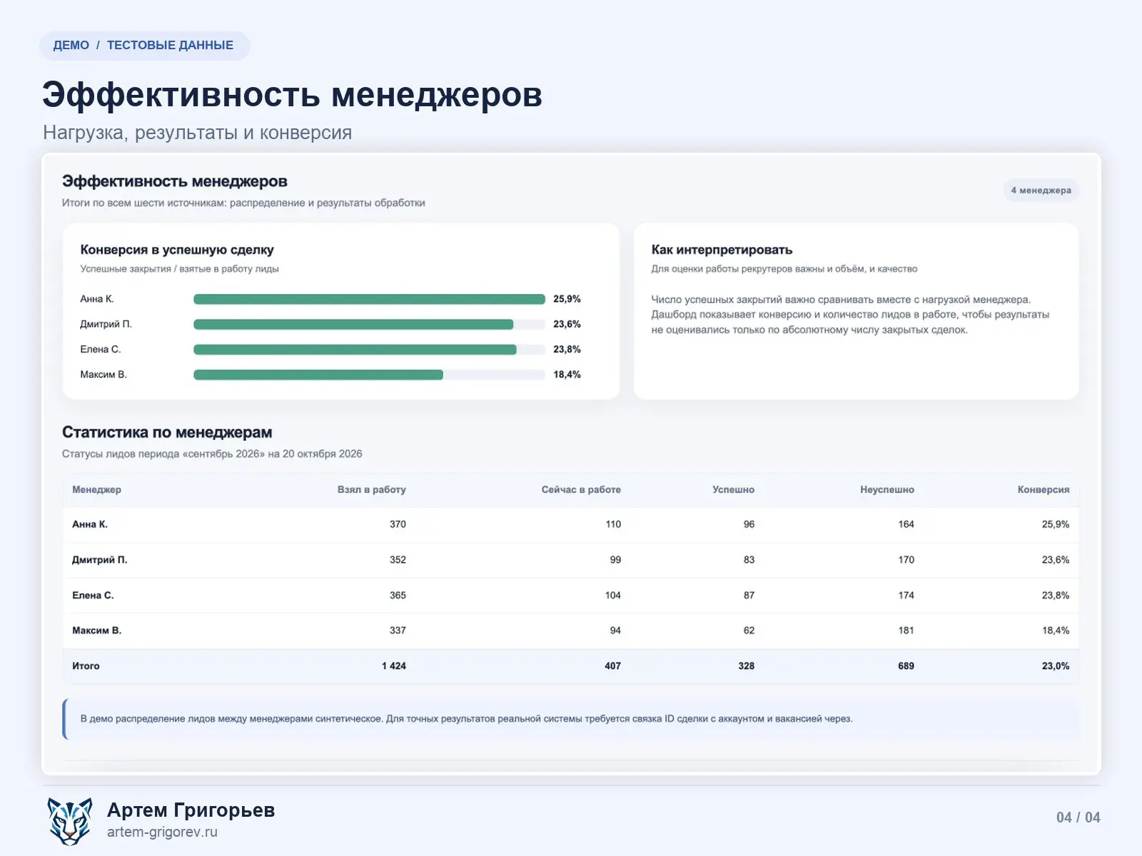
Task: Click the 'Неуспешно' column header
Action: (887, 489)
